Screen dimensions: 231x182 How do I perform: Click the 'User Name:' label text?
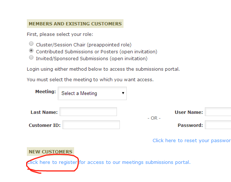(189, 112)
